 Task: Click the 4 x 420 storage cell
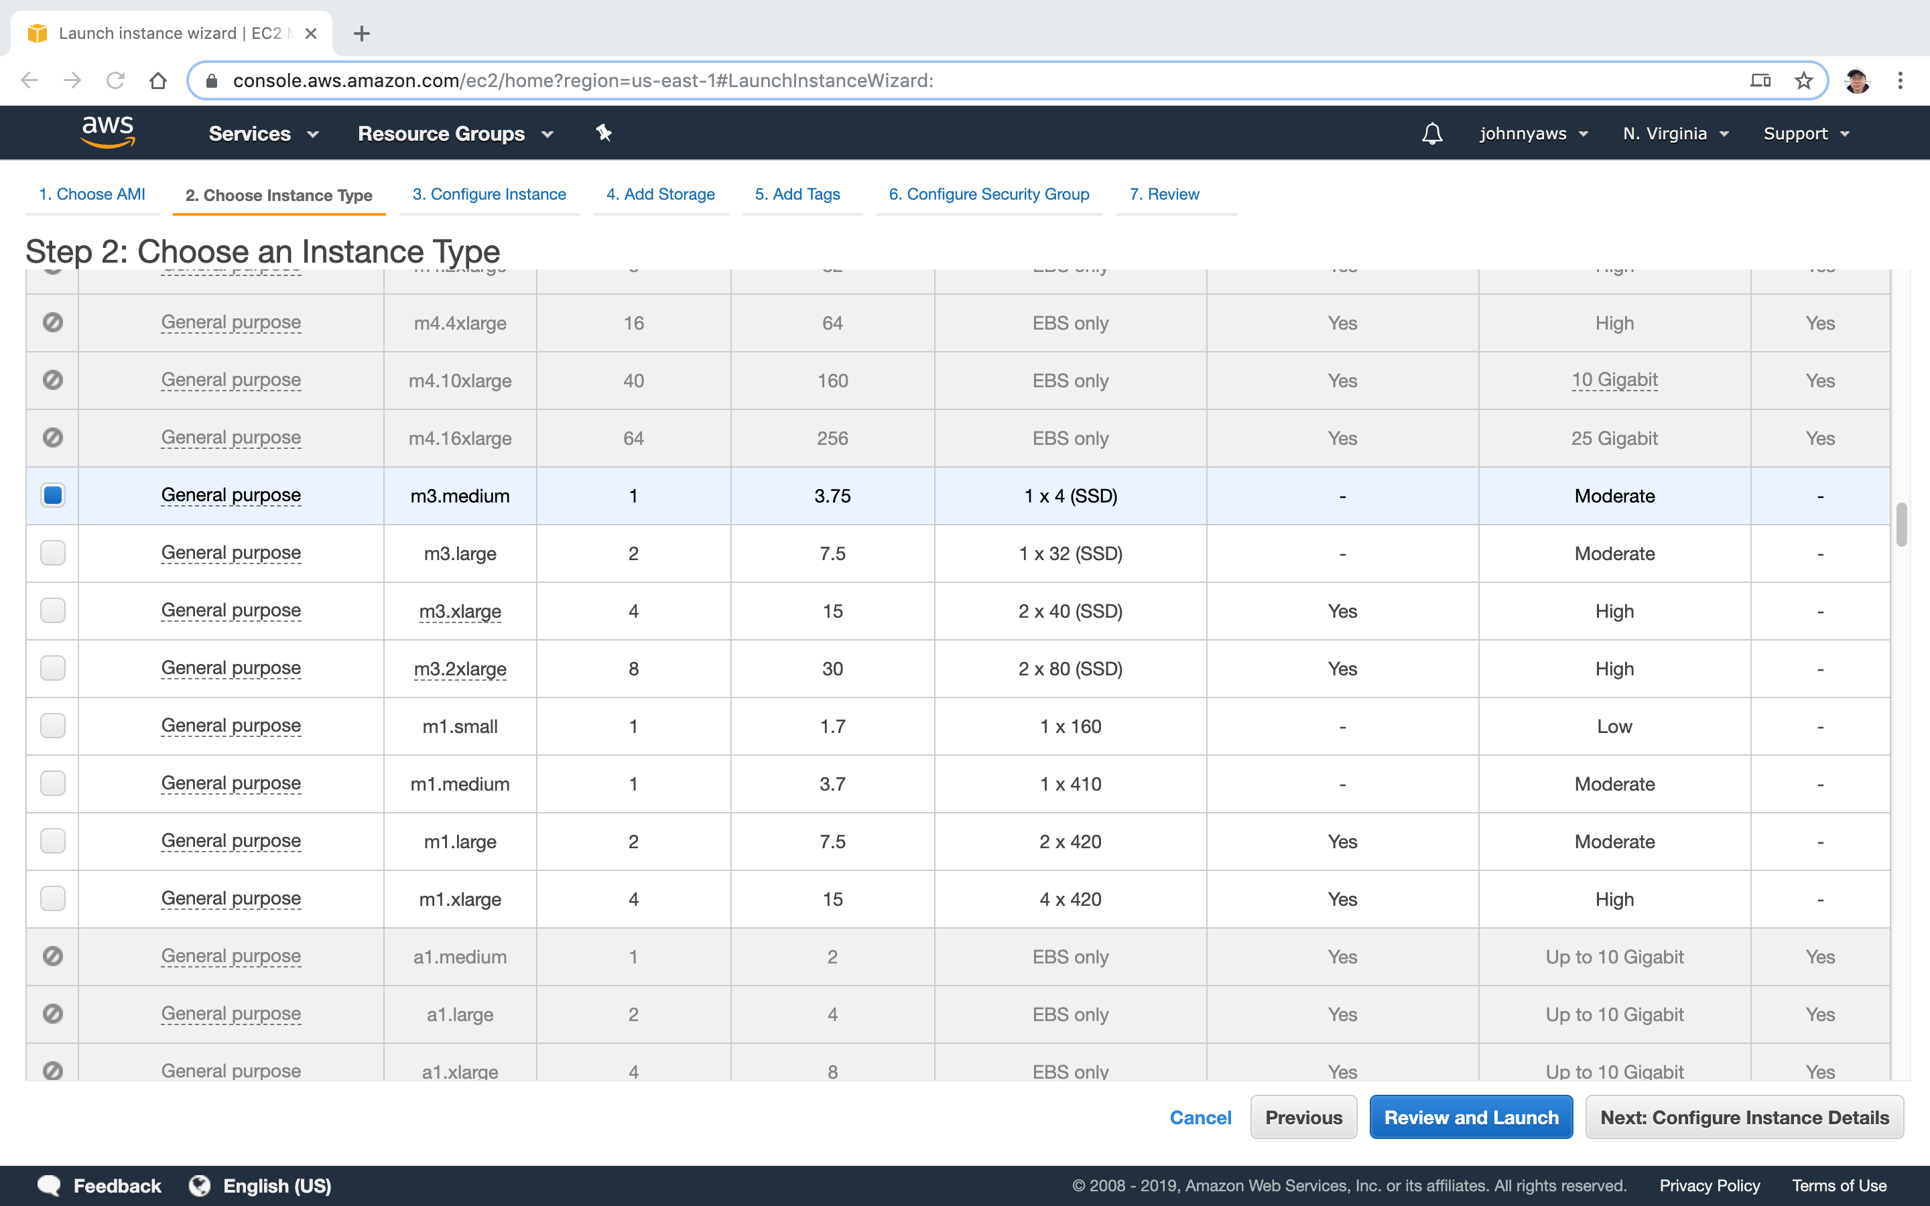[x=1070, y=899]
